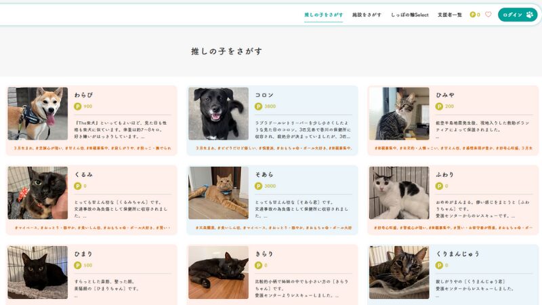Click the hashtag tags row under ひみや

453,148
